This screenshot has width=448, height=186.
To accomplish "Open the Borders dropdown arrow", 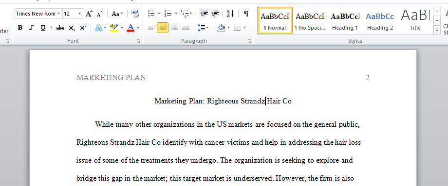I will pos(245,28).
